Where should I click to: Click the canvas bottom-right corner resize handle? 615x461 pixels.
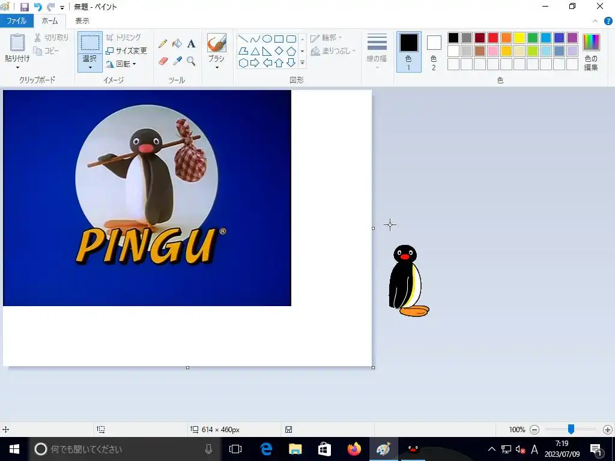(373, 367)
